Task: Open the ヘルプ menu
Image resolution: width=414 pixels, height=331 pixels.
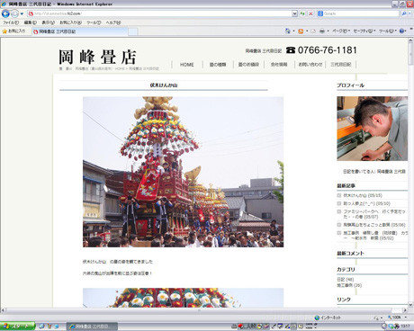Action: (113, 22)
